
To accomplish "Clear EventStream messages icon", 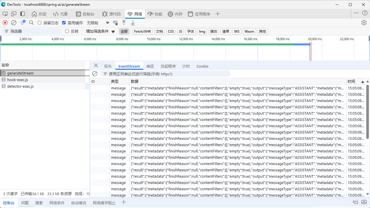I will [x=95, y=74].
